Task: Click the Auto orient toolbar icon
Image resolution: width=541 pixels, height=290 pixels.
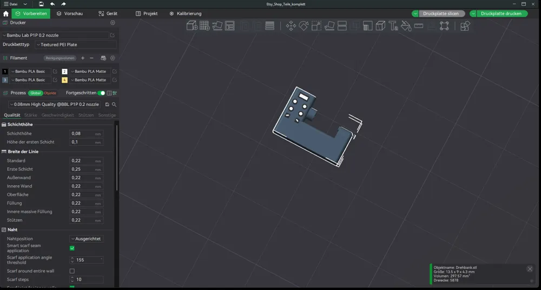Action: (x=217, y=26)
